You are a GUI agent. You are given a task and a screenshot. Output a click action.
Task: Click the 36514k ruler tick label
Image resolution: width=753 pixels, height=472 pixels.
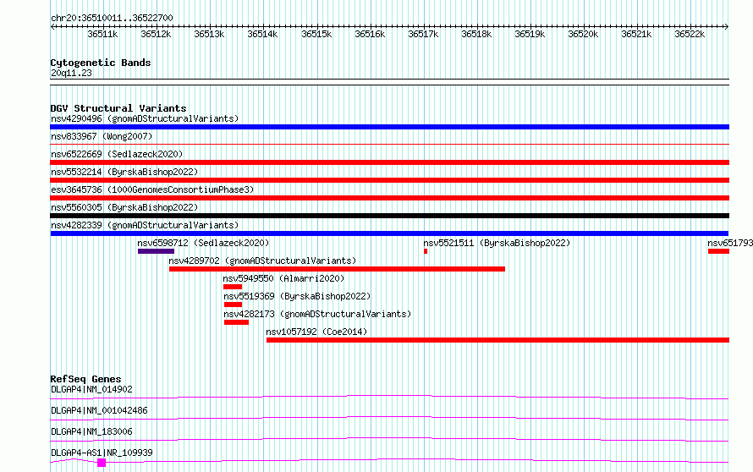(262, 34)
